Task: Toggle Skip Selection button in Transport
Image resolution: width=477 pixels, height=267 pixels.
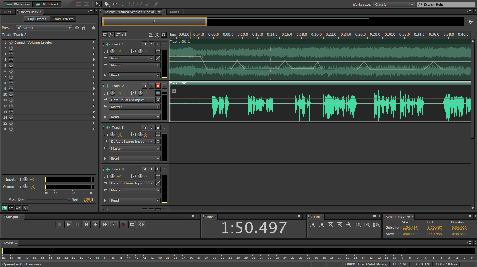Action: pyautogui.click(x=141, y=225)
